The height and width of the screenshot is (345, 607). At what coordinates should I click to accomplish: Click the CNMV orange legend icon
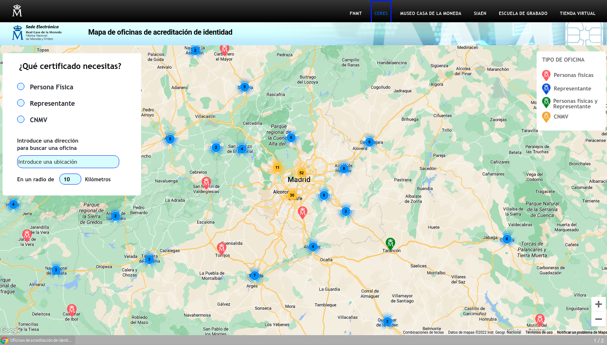pyautogui.click(x=546, y=117)
